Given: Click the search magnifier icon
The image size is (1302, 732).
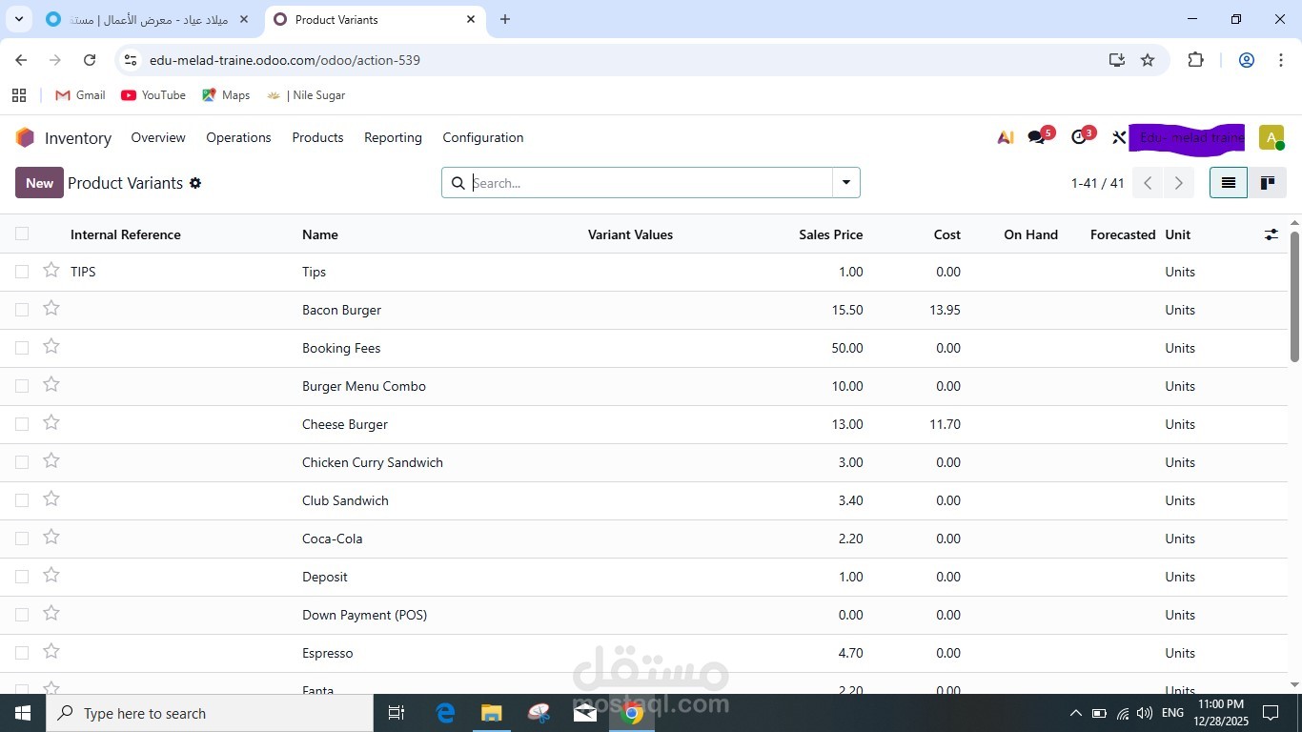Looking at the screenshot, I should tap(458, 183).
